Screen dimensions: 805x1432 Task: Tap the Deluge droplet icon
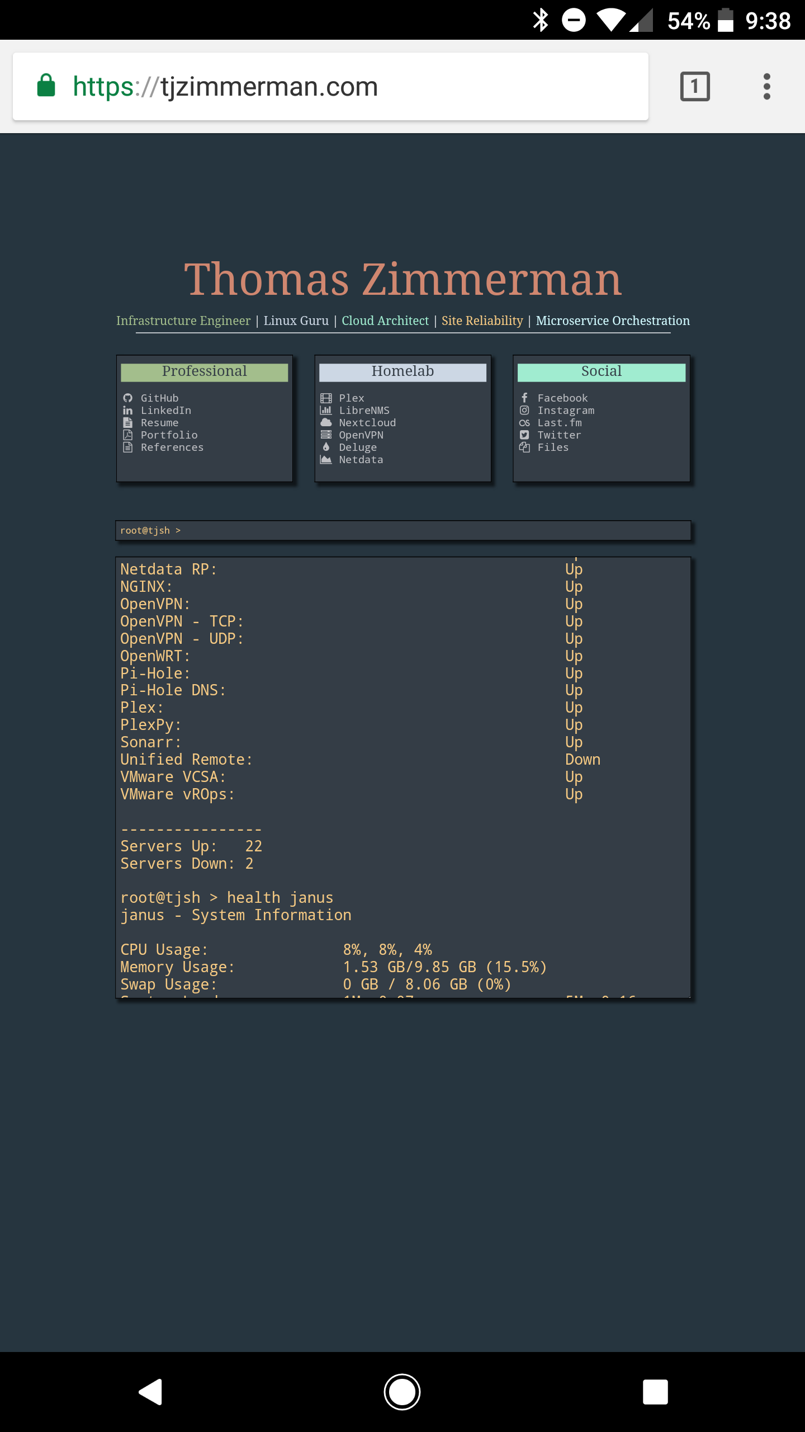326,447
